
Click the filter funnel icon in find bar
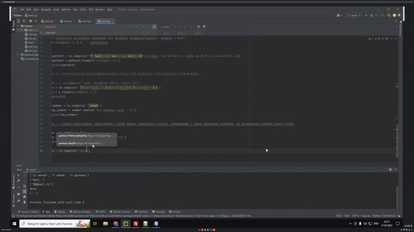tap(204, 27)
